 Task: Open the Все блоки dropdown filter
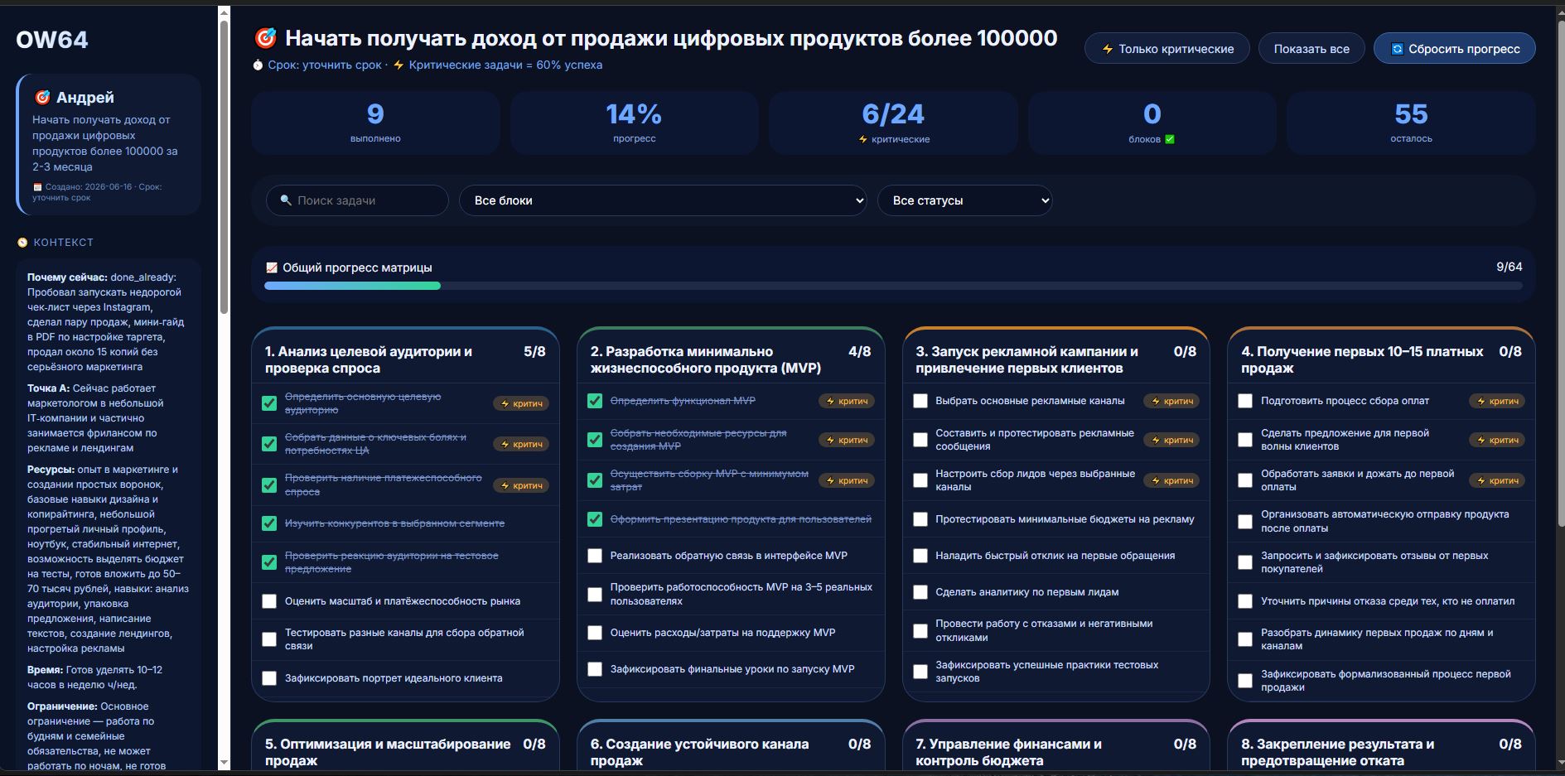click(664, 200)
